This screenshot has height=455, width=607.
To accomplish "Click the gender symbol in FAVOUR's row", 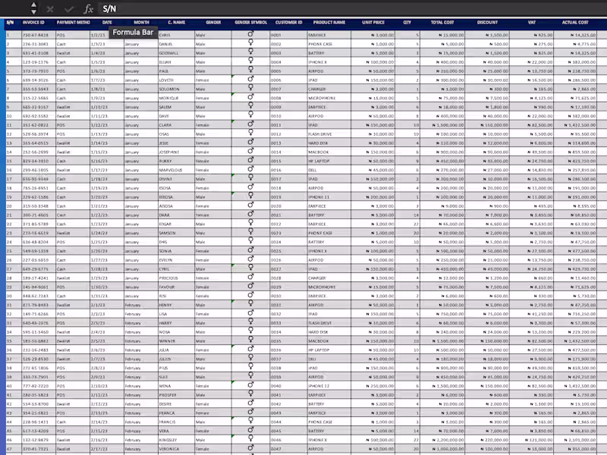I will [251, 286].
